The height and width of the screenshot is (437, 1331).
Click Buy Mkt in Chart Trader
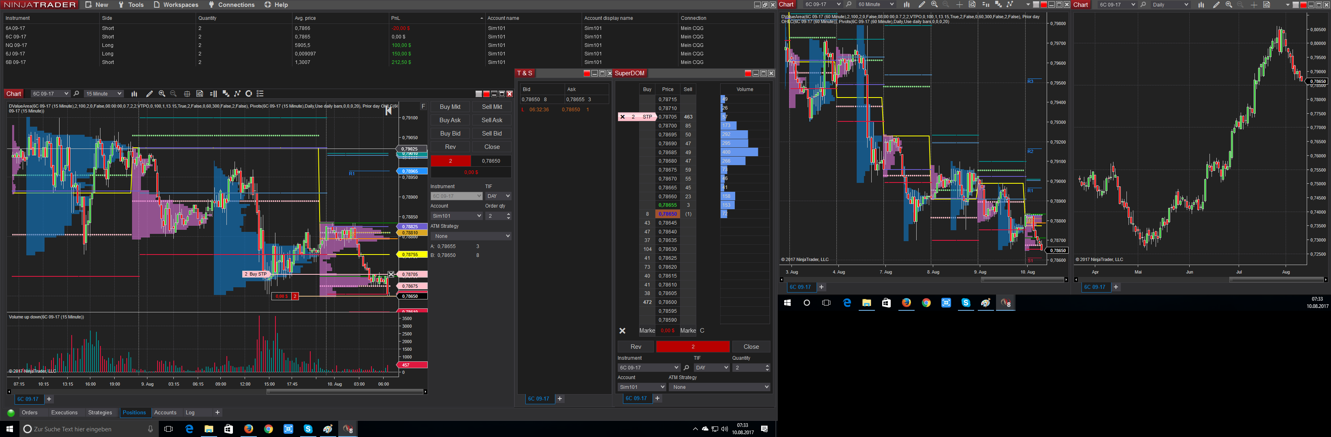[x=450, y=107]
